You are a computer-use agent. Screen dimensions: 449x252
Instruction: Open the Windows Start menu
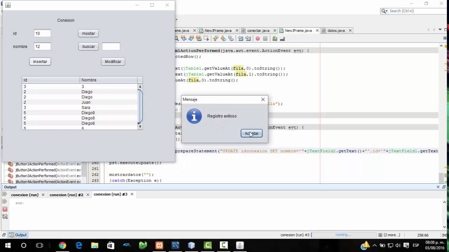point(8,245)
